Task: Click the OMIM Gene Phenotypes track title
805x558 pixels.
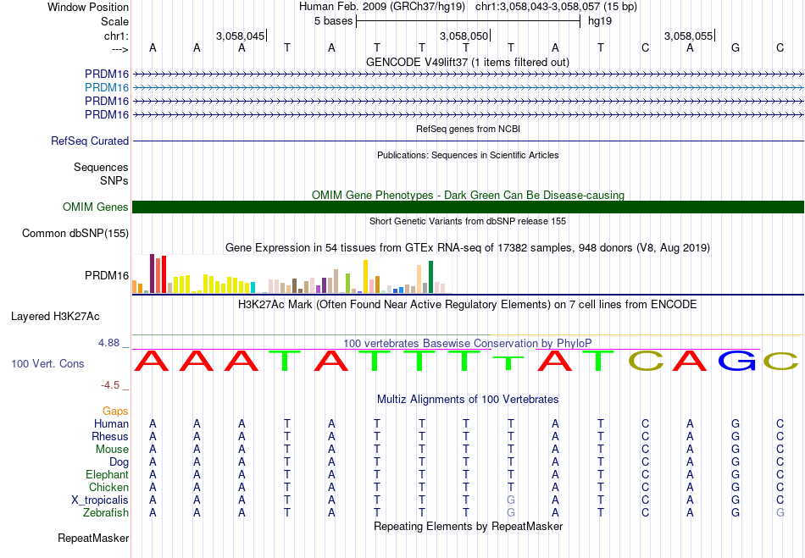Action: tap(469, 196)
